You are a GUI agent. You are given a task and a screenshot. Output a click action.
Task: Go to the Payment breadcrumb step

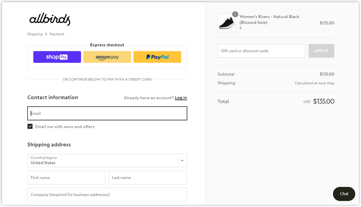(x=57, y=34)
